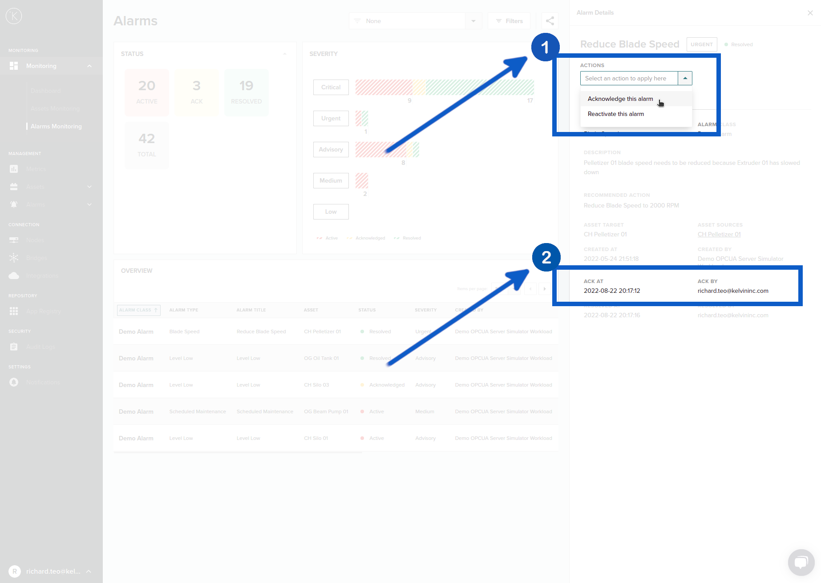Click the share icon beside Filters
The height and width of the screenshot is (583, 821).
550,21
